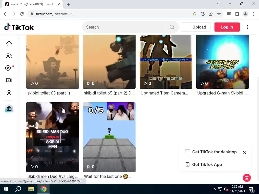The height and width of the screenshot is (194, 259).
Task: Open the Chrome profile avatar icon
Action: [x=245, y=14]
